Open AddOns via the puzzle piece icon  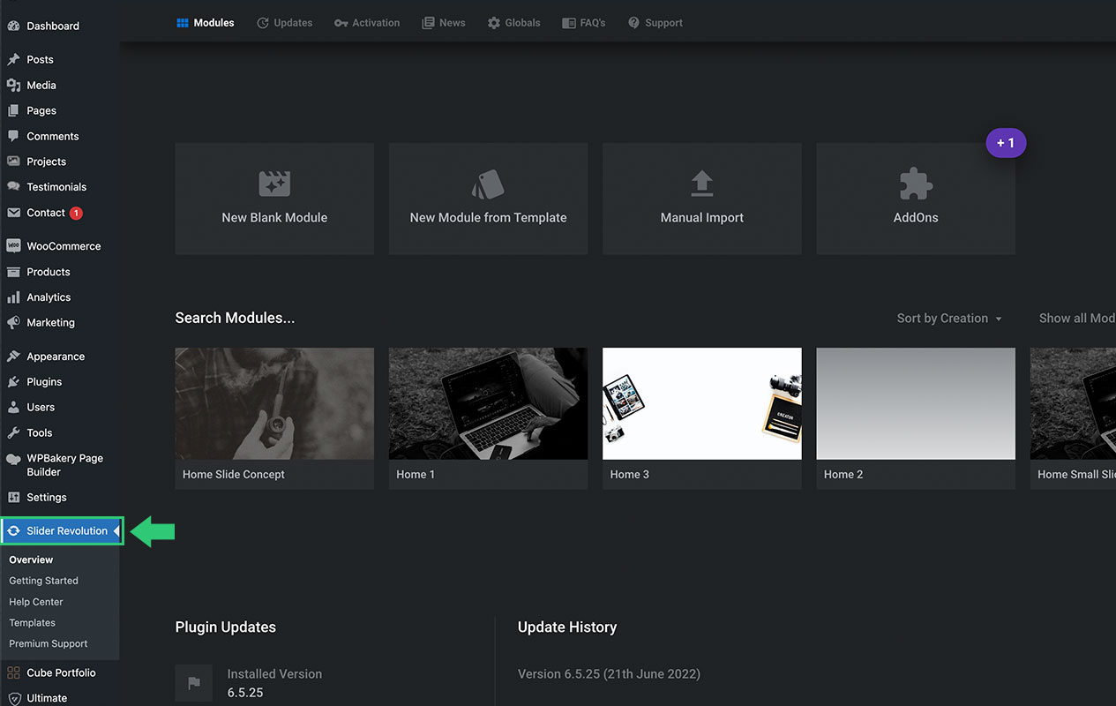pyautogui.click(x=916, y=184)
